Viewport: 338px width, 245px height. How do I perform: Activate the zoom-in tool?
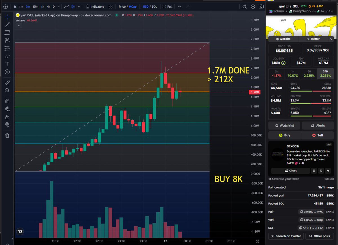click(x=7, y=90)
